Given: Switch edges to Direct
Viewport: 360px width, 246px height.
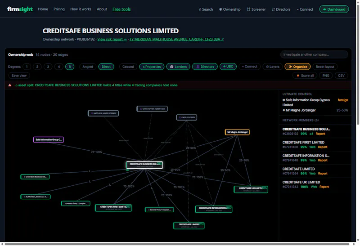Looking at the screenshot, I should click(x=106, y=67).
